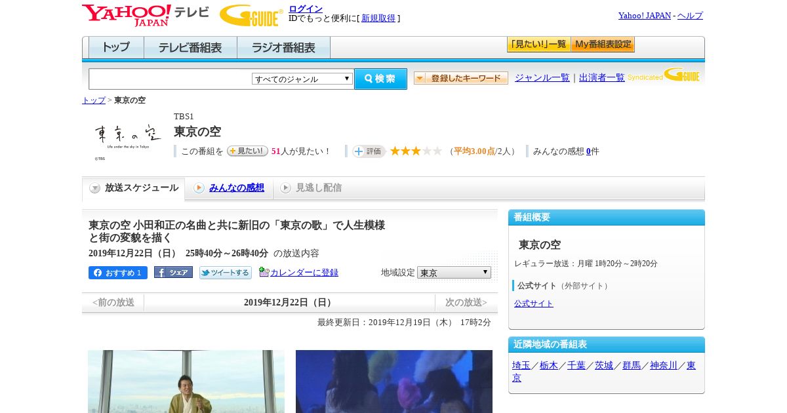
Task: Click the 最終更新日 timestamp text
Action: point(404,323)
